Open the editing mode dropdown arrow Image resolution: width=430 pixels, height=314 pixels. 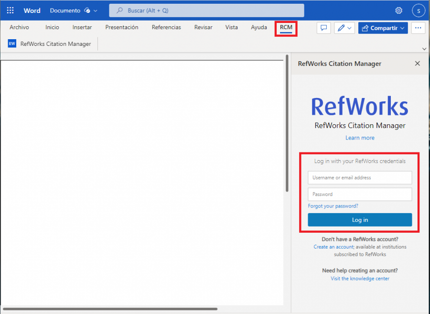pyautogui.click(x=349, y=28)
